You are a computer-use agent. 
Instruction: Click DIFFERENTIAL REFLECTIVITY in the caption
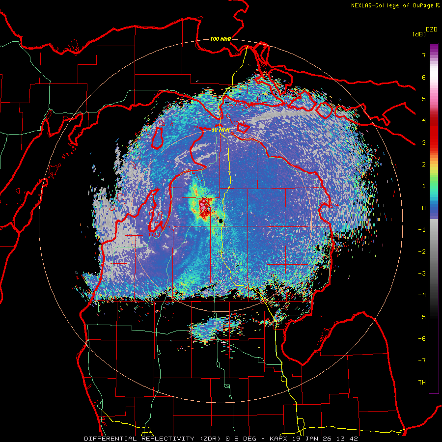coord(139,439)
